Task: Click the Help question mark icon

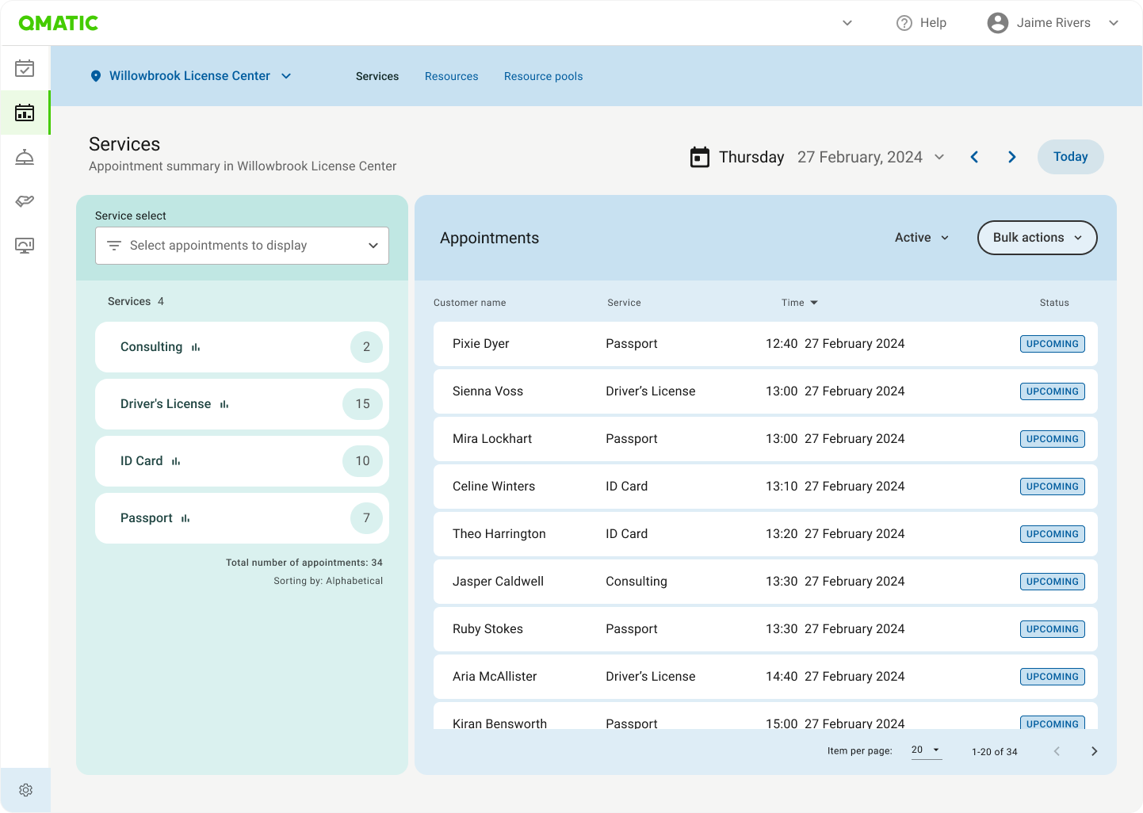Action: pyautogui.click(x=904, y=22)
